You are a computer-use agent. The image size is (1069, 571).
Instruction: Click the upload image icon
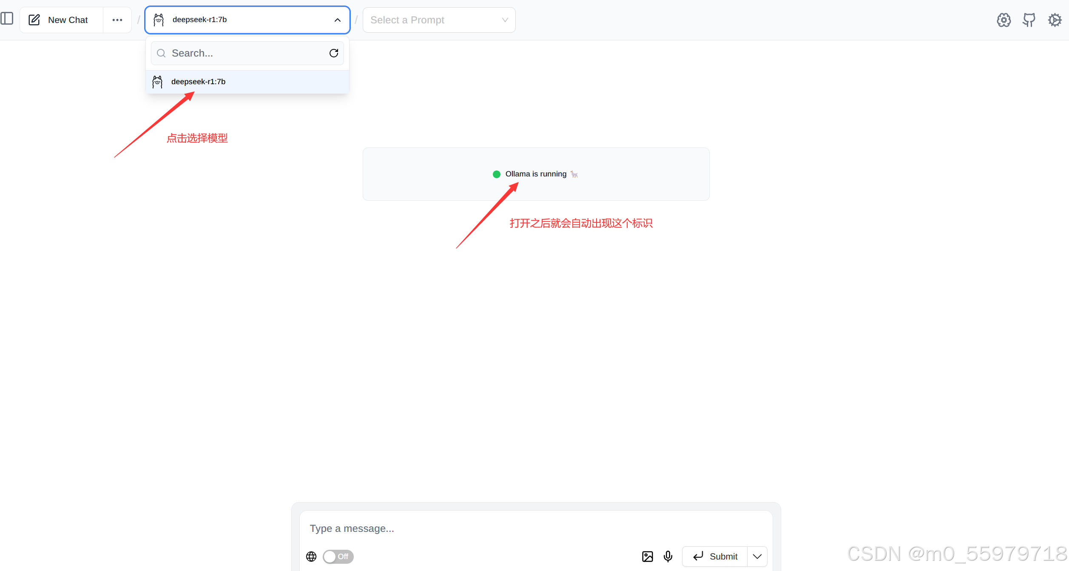click(x=647, y=557)
